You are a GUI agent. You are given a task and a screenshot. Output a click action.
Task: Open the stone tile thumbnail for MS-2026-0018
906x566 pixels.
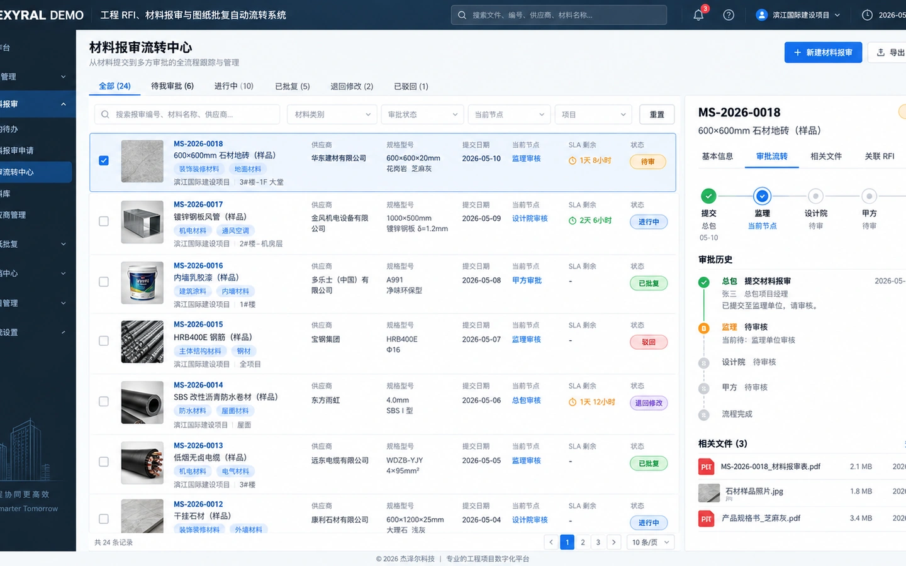click(x=142, y=161)
